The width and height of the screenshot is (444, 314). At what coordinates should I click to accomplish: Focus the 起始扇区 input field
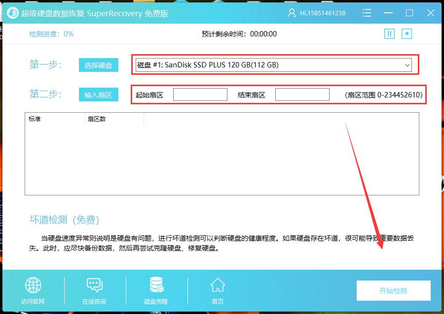[x=200, y=94]
